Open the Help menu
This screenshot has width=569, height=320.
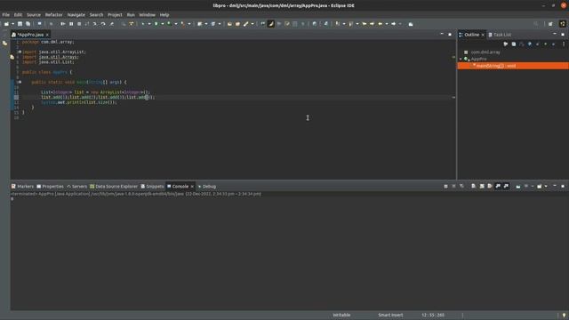[x=164, y=15]
